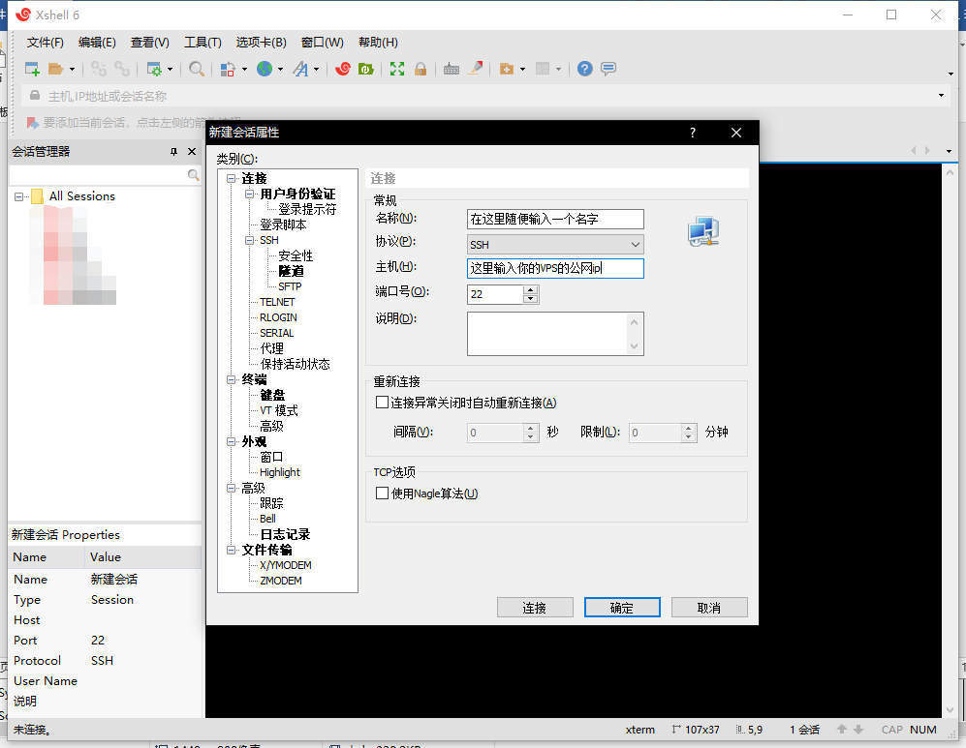Click the virtual keyboard toolbar icon
This screenshot has height=748, width=966.
click(452, 69)
